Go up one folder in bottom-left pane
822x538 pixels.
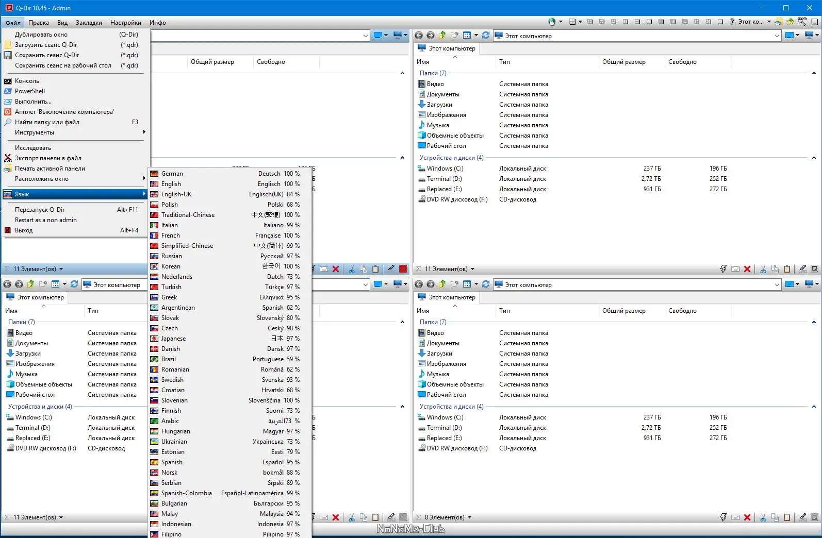point(31,284)
